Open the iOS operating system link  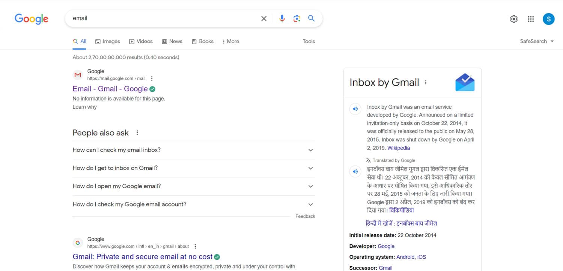[x=421, y=257]
